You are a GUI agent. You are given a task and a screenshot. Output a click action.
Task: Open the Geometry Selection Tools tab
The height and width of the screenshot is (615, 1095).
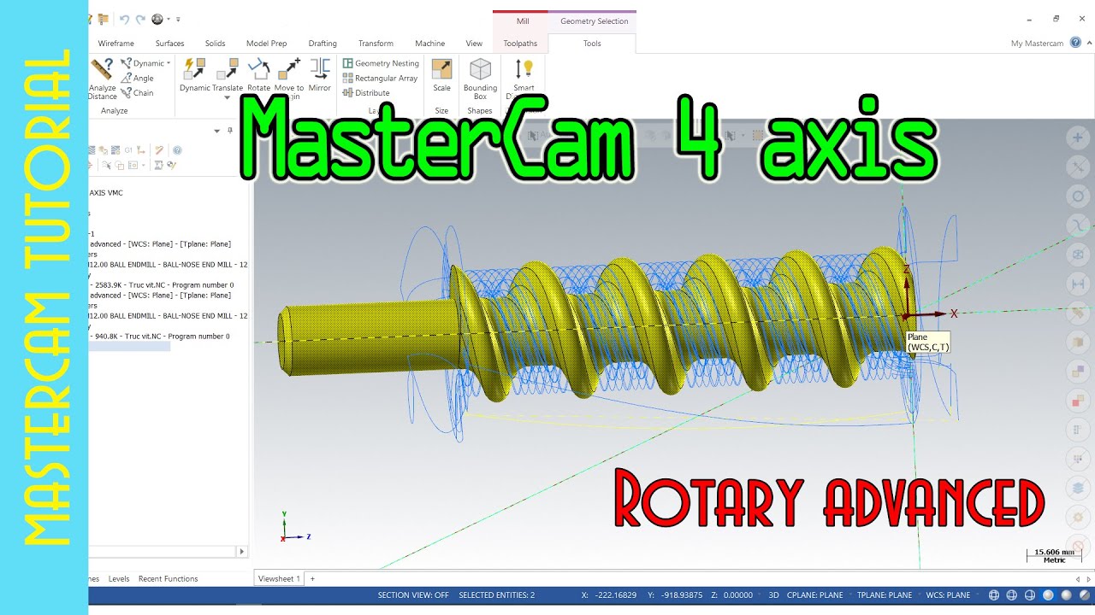592,44
